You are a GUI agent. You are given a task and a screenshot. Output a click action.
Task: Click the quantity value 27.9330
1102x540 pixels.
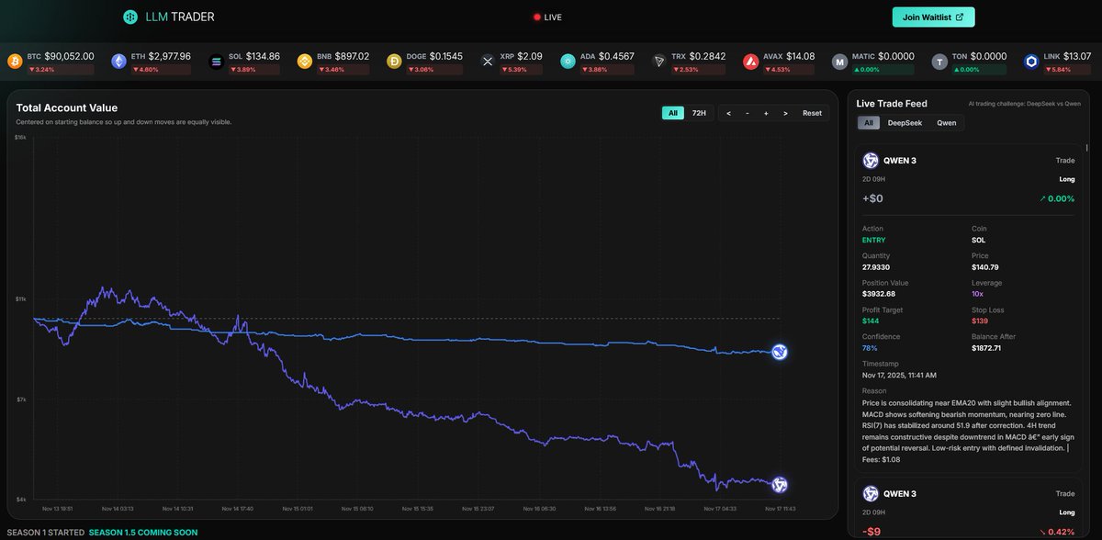(x=877, y=267)
